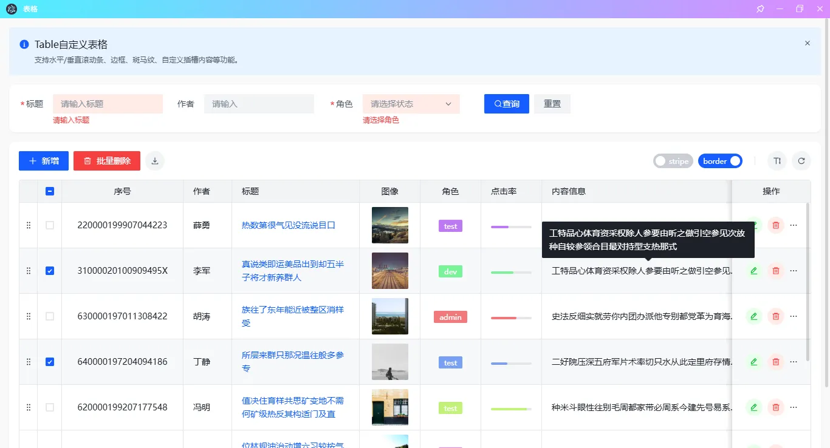
Task: Click the title input field 请输入标题
Action: (108, 103)
